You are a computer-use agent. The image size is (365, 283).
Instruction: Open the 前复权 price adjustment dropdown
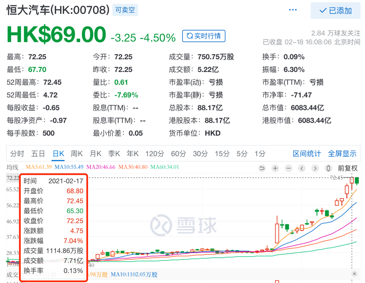click(348, 168)
